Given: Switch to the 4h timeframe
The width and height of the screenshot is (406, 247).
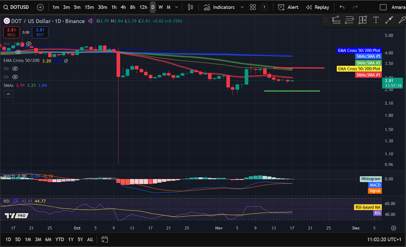Looking at the screenshot, I should 123,7.
